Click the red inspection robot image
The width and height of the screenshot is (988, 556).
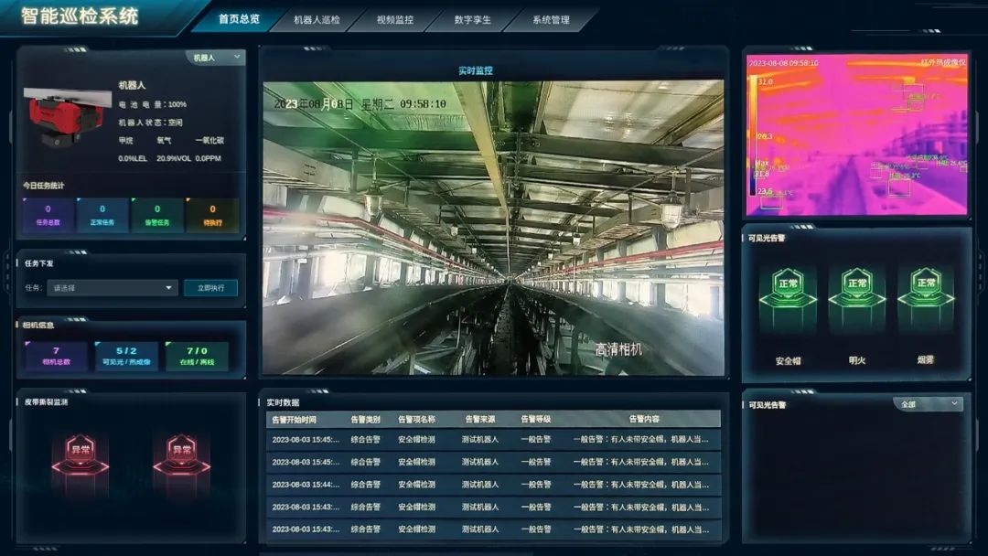click(63, 117)
